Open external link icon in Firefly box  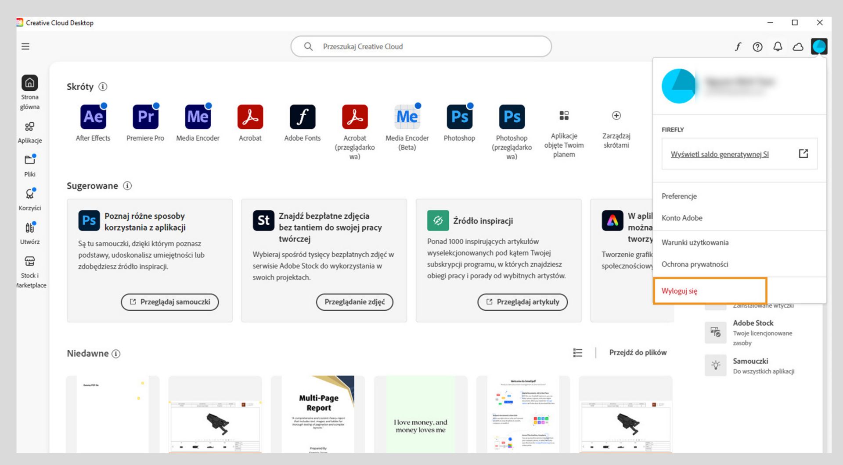click(x=803, y=153)
